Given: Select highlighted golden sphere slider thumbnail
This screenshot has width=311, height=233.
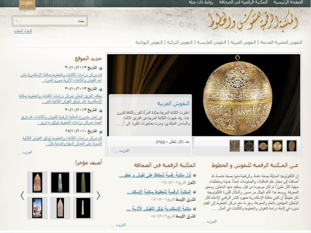Looking at the screenshot, I should [277, 146].
